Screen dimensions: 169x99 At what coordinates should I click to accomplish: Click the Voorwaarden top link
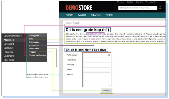click(x=151, y=2)
